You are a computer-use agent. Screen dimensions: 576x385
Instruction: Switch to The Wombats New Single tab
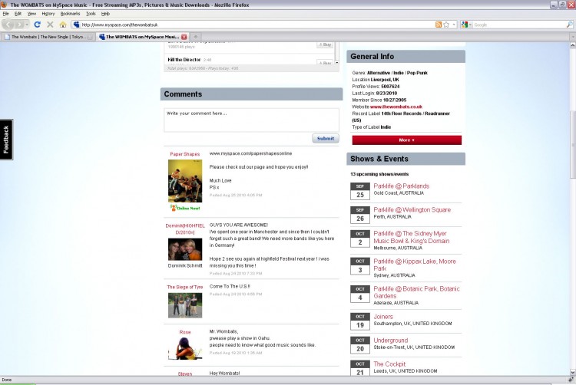(48, 37)
